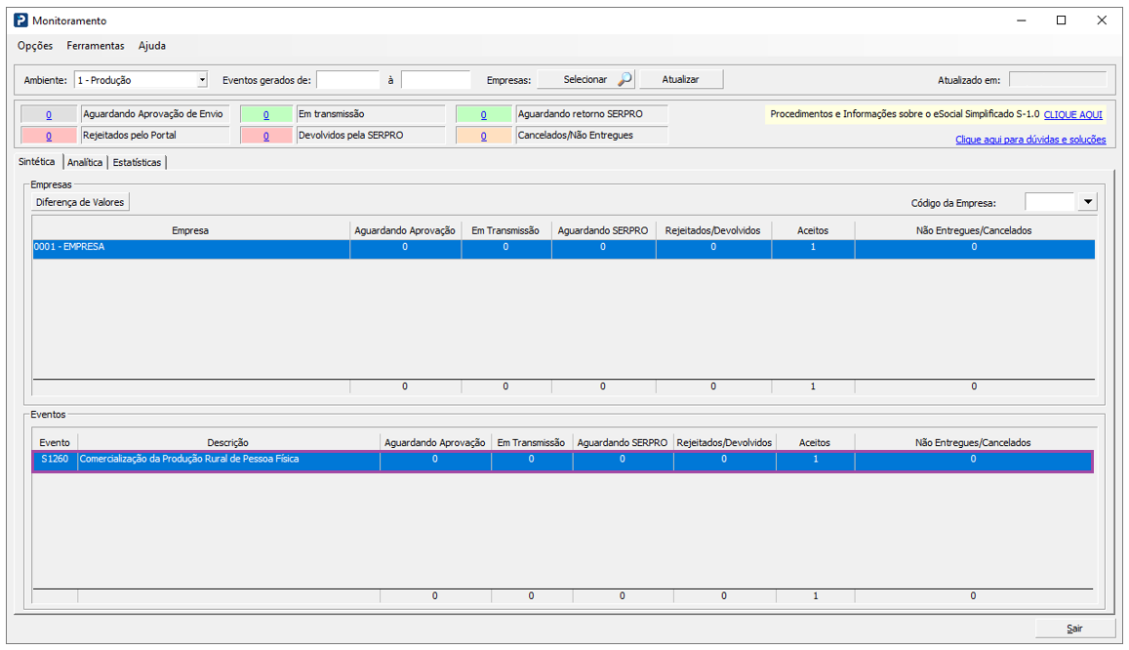This screenshot has width=1129, height=650.
Task: Switch to the Sintética tab
Action: tap(37, 162)
